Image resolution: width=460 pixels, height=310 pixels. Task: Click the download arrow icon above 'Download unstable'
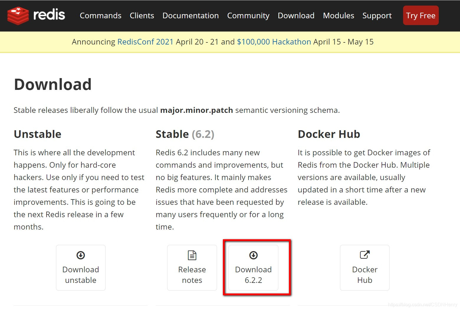[x=81, y=255]
